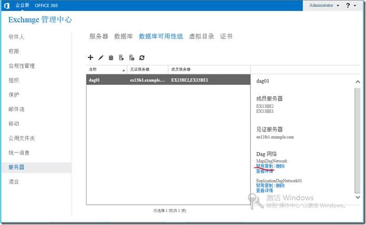Sort list by 名称 column header
This screenshot has height=225, width=366.
107,69
